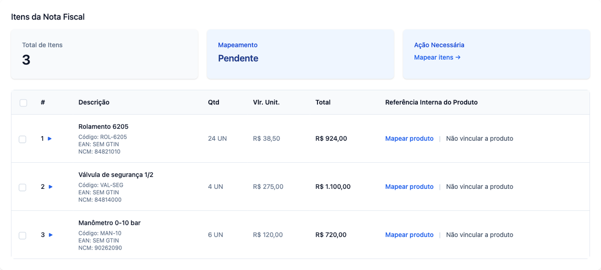Click the Válvula de segurança 1/2 title

point(116,175)
